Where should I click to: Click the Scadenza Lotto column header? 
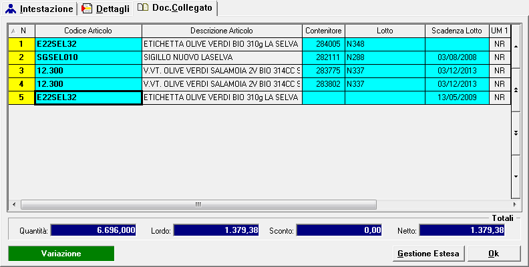click(x=457, y=31)
